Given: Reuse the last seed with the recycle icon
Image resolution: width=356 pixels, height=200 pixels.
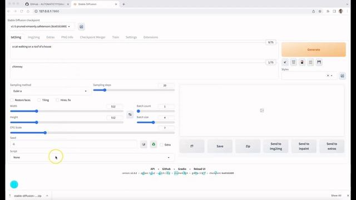Looking at the screenshot, I should click(x=154, y=144).
